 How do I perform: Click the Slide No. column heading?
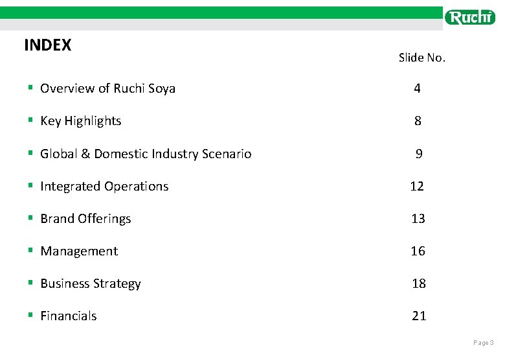click(422, 58)
